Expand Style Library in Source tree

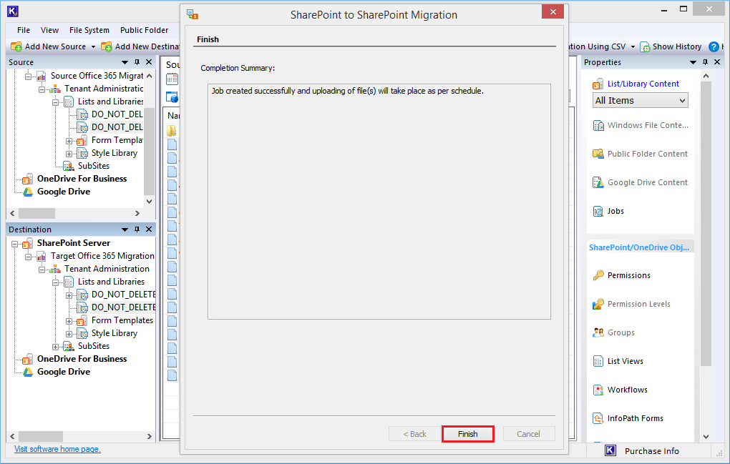tap(69, 154)
